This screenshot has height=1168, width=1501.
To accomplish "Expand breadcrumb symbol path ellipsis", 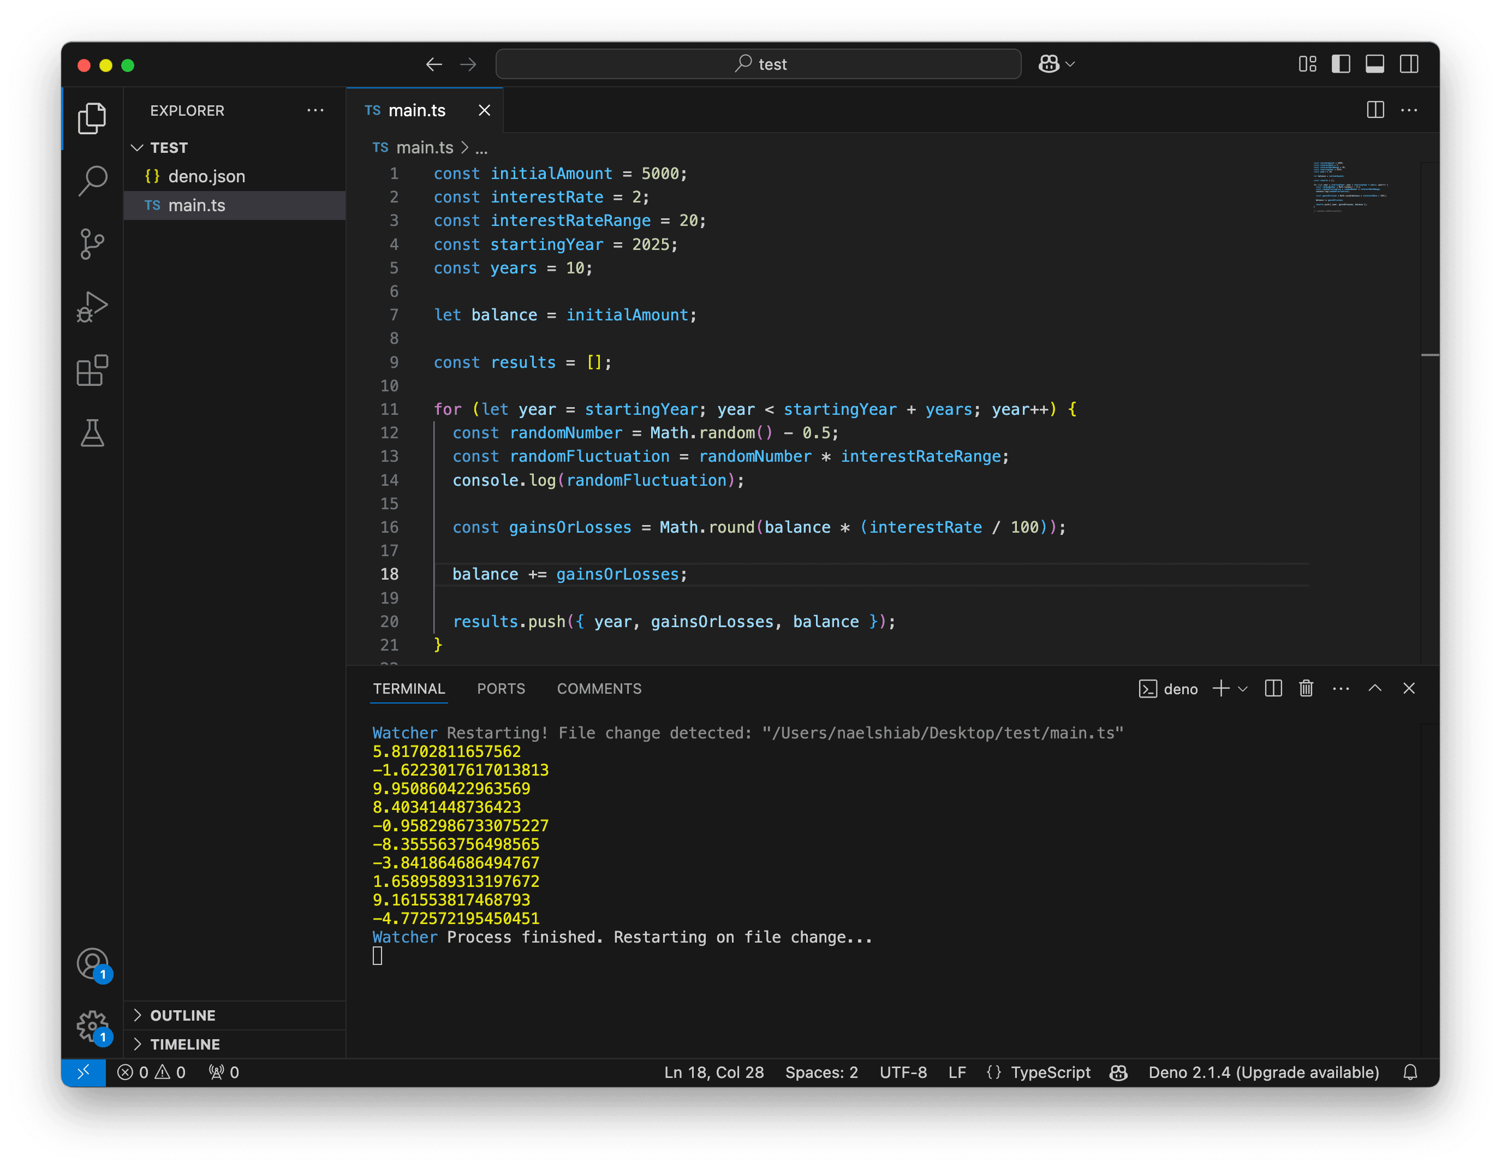I will pyautogui.click(x=481, y=148).
